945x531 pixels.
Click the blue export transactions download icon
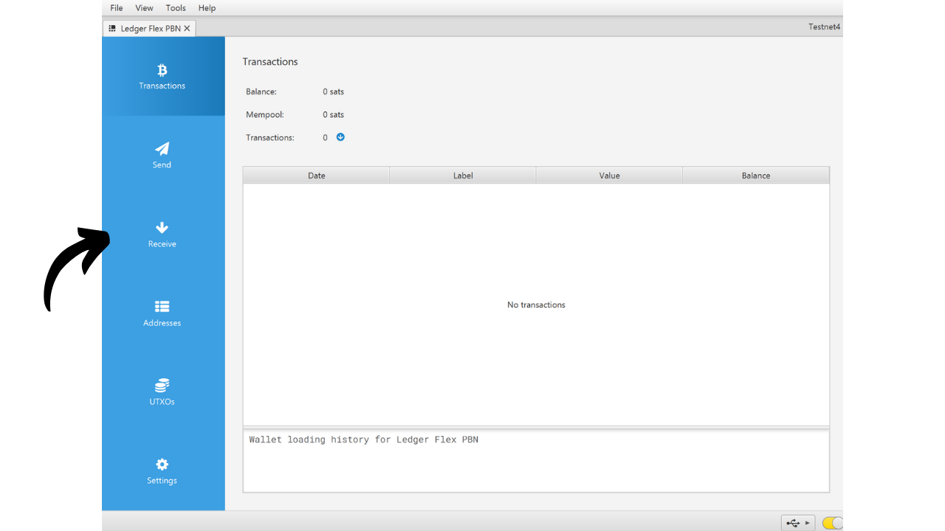coord(340,137)
